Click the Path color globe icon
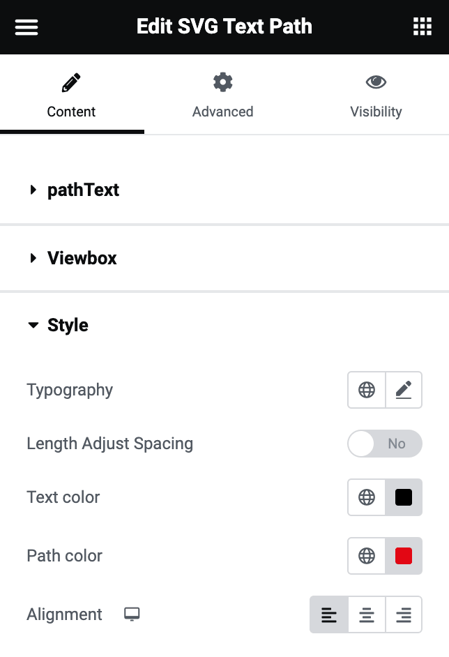 click(367, 556)
